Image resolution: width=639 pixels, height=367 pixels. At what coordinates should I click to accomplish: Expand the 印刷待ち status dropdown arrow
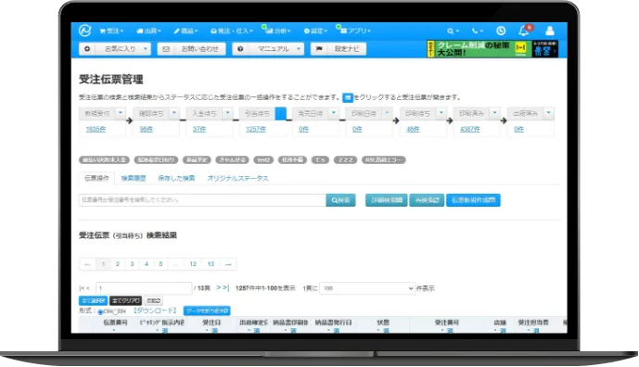[441, 113]
